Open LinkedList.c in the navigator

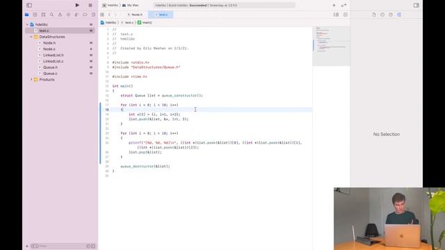click(x=53, y=61)
